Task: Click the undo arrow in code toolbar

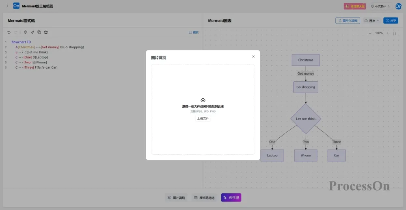Action: click(x=9, y=32)
